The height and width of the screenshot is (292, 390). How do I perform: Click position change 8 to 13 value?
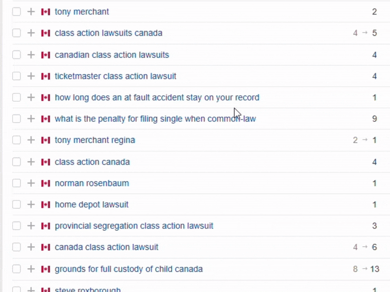pyautogui.click(x=366, y=269)
